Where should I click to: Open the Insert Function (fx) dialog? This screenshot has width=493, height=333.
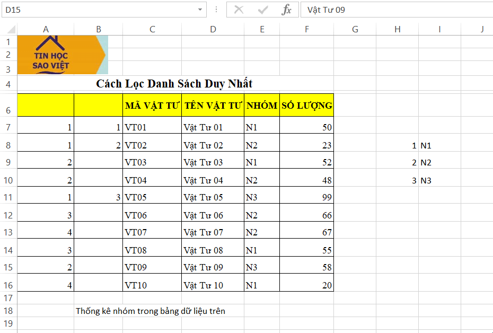(x=286, y=10)
